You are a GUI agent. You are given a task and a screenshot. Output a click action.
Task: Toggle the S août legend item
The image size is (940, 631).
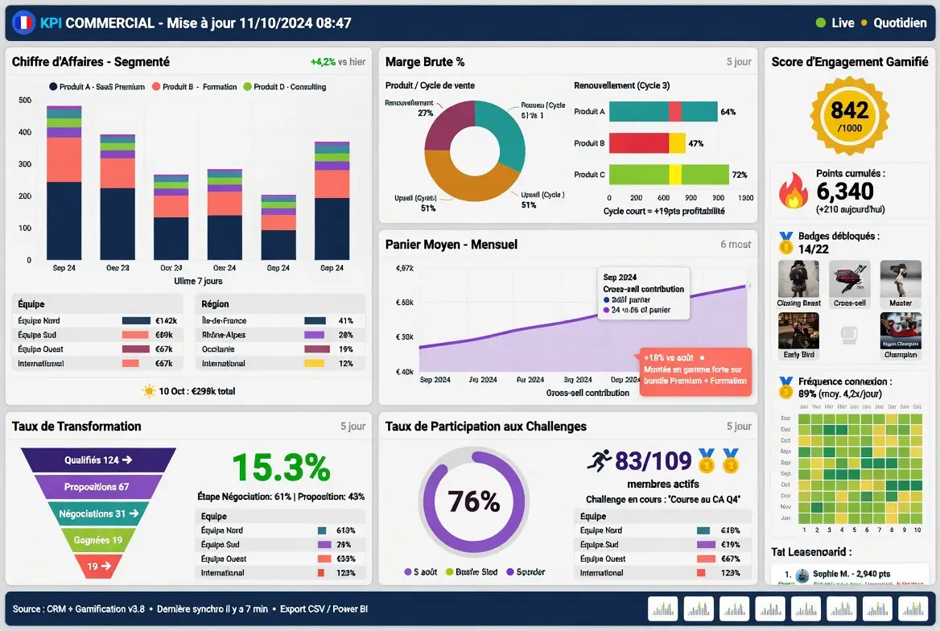pyautogui.click(x=420, y=571)
